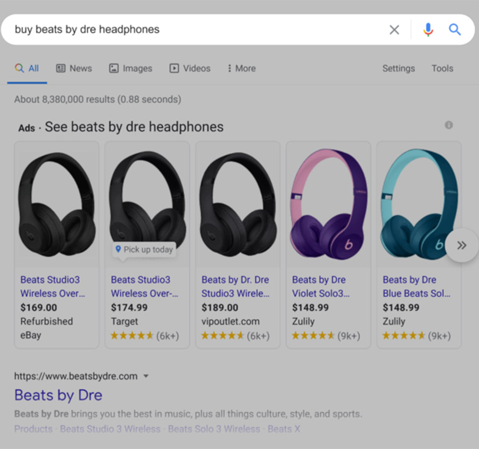This screenshot has width=479, height=449.
Task: Click the $174.99 price
Action: 129,307
